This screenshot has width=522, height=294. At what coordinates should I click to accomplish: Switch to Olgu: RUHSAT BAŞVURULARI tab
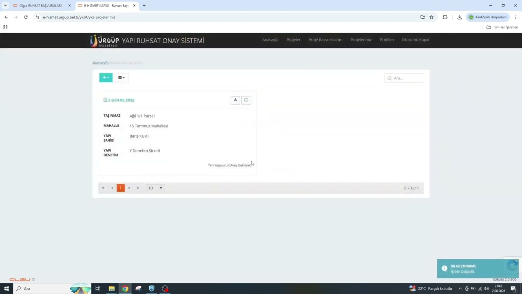(40, 6)
